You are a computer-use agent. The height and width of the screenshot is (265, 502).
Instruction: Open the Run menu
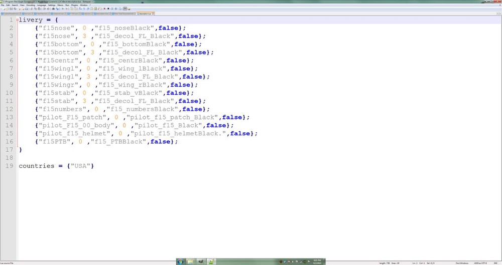[x=67, y=5]
